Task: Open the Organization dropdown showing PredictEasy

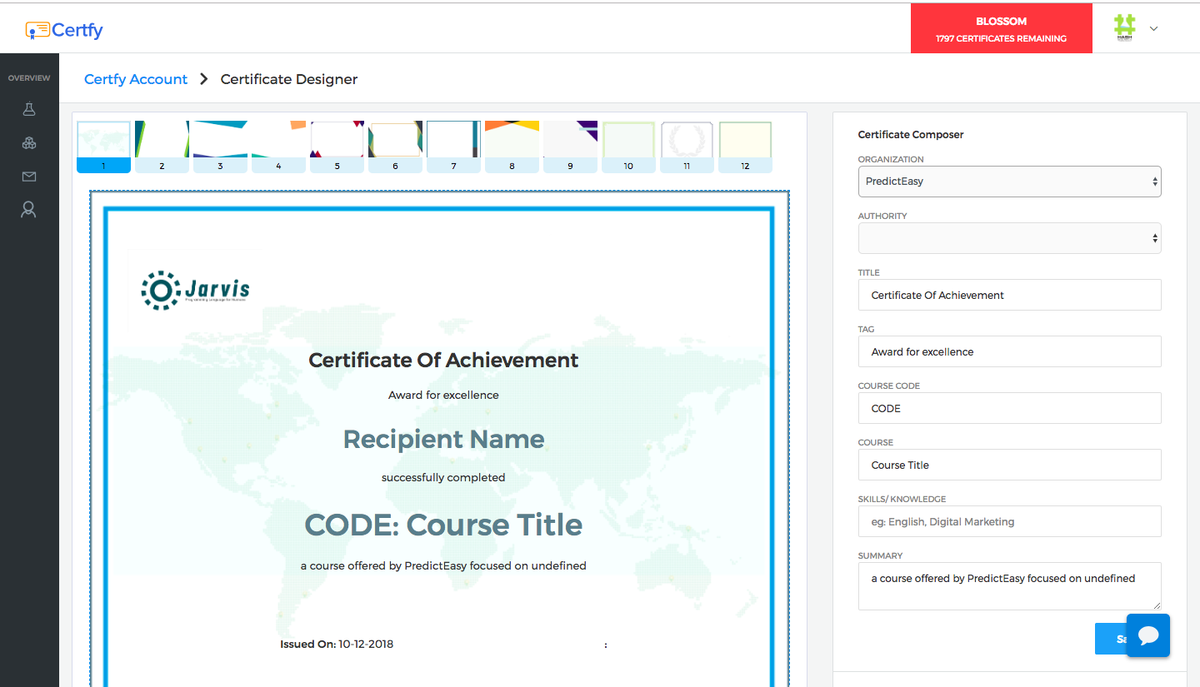Action: (1009, 182)
